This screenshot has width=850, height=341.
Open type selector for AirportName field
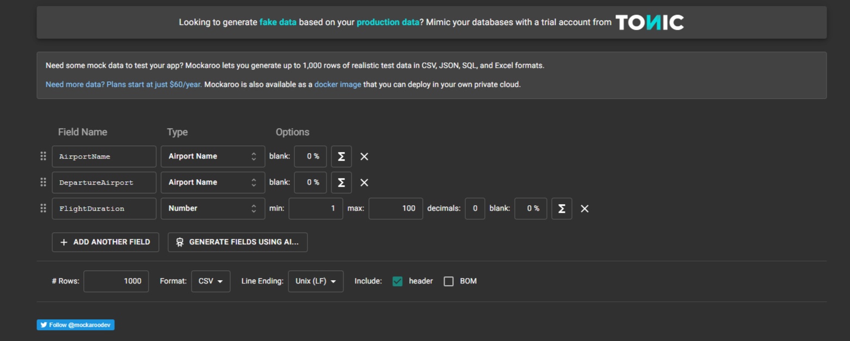[x=213, y=156]
